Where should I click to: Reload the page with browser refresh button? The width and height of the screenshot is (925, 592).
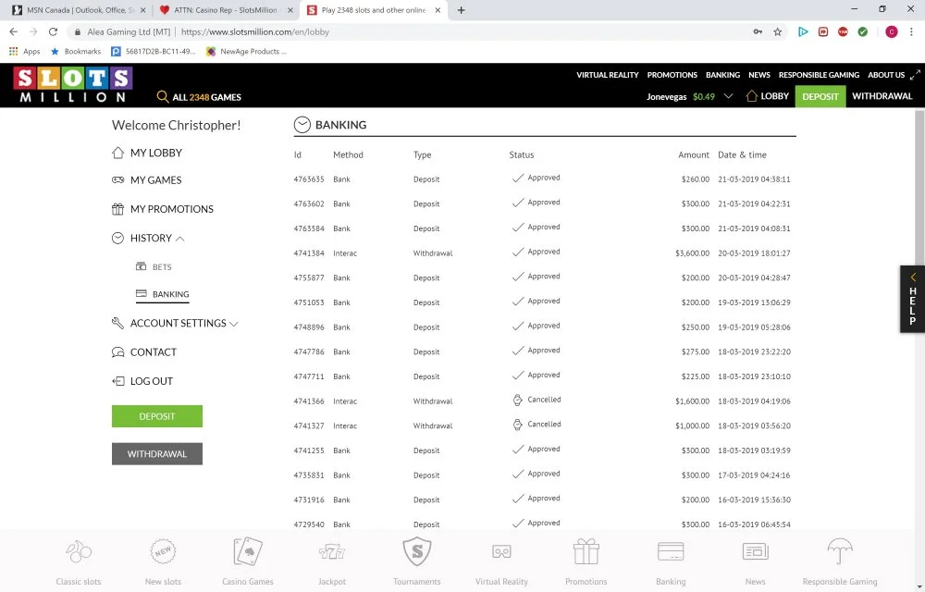pos(53,31)
